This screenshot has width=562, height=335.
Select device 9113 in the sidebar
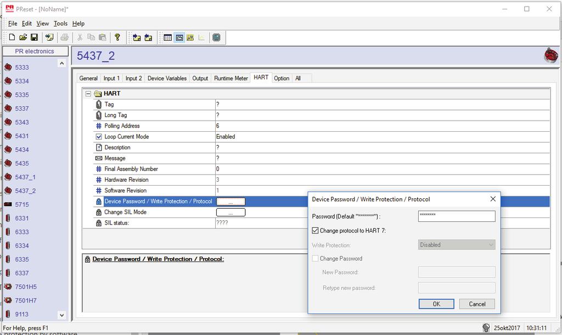pos(22,314)
